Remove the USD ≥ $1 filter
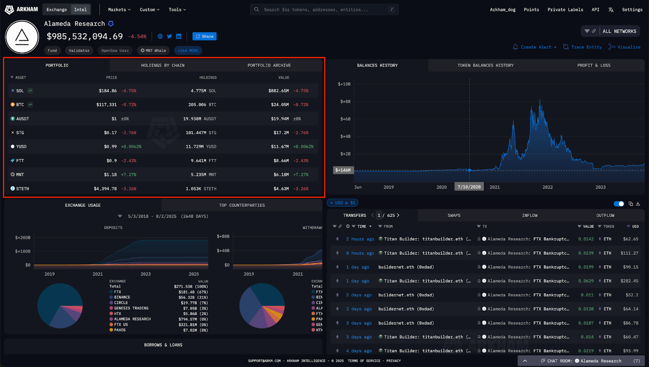This screenshot has height=367, width=649. point(331,203)
